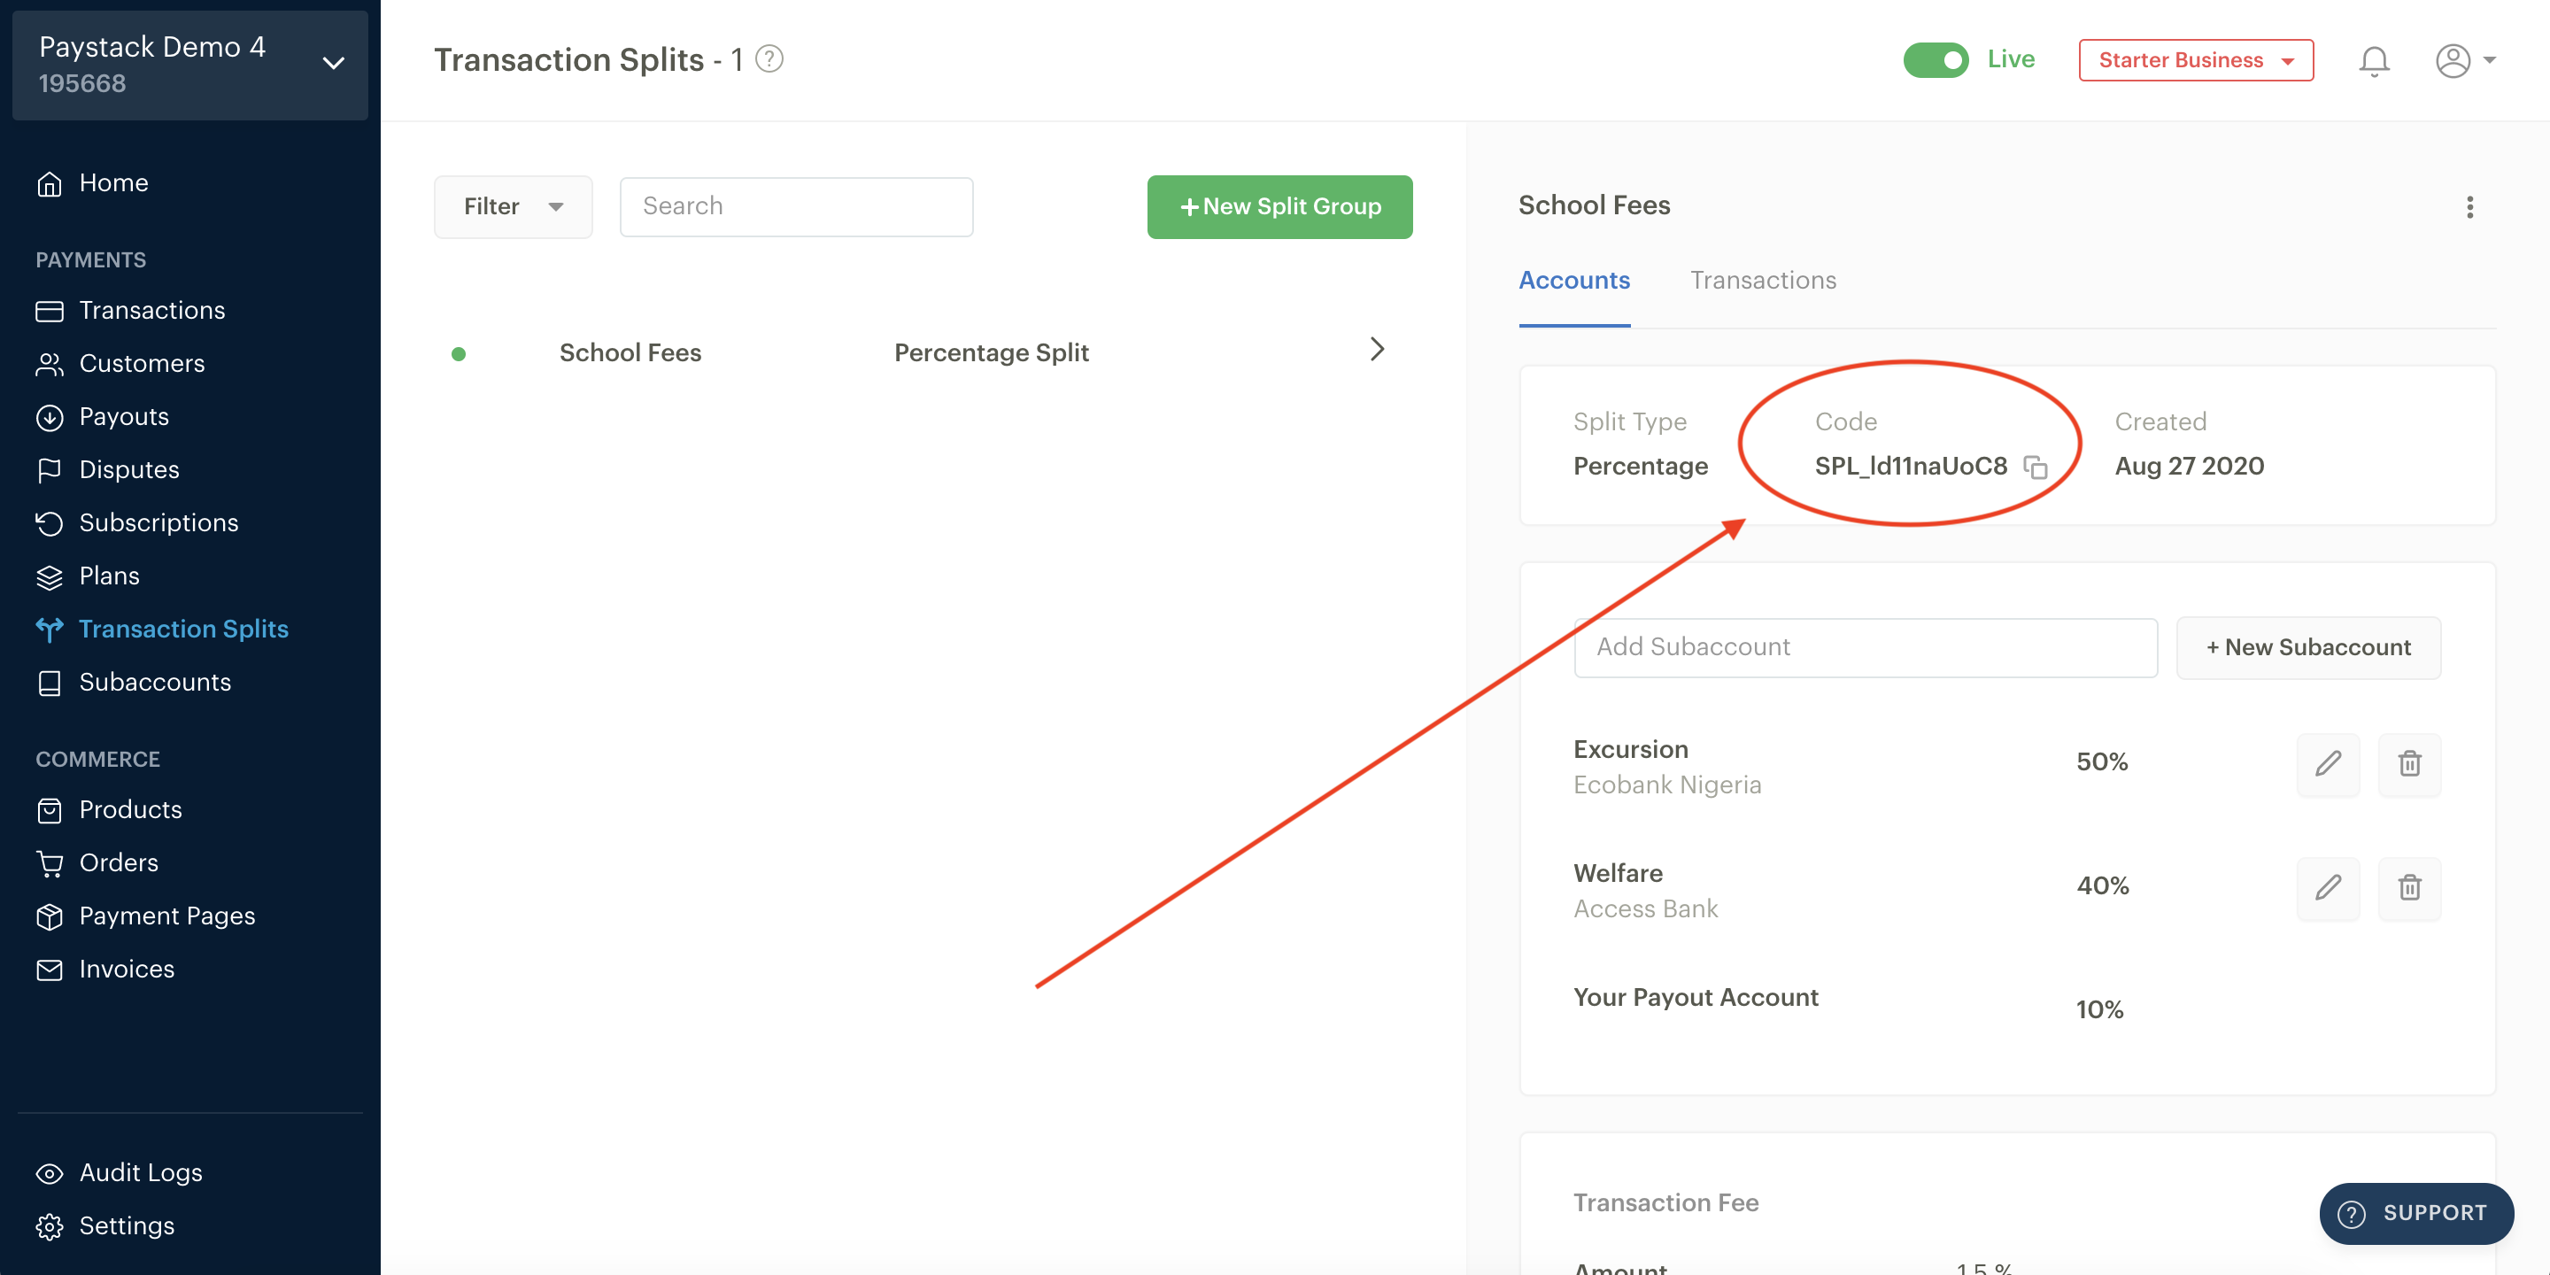
Task: Click the Products bag icon
Action: (x=50, y=811)
